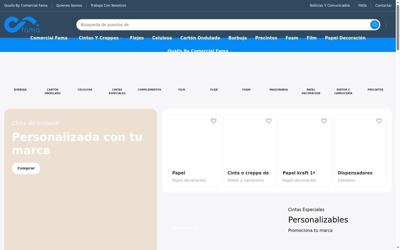Expand the Cintas Y Creppes dropdown chevron
Screen dimensions: 400x250
pos(121,38)
